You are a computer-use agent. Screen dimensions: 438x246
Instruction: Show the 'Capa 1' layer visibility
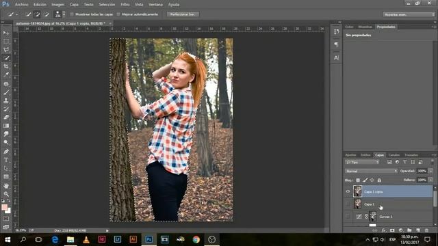(x=348, y=204)
